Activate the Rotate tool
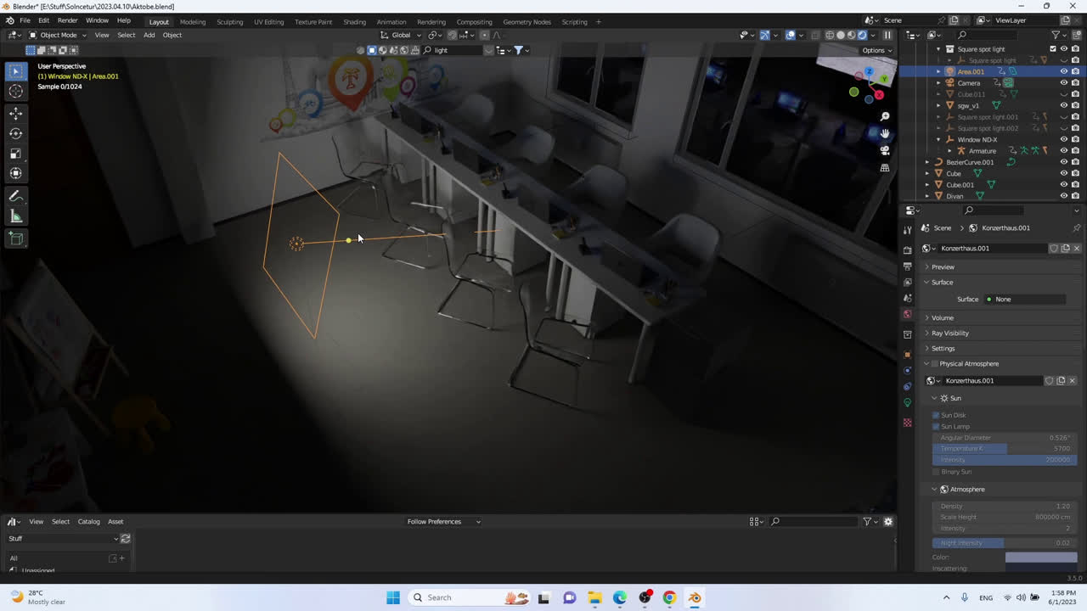 [15, 133]
